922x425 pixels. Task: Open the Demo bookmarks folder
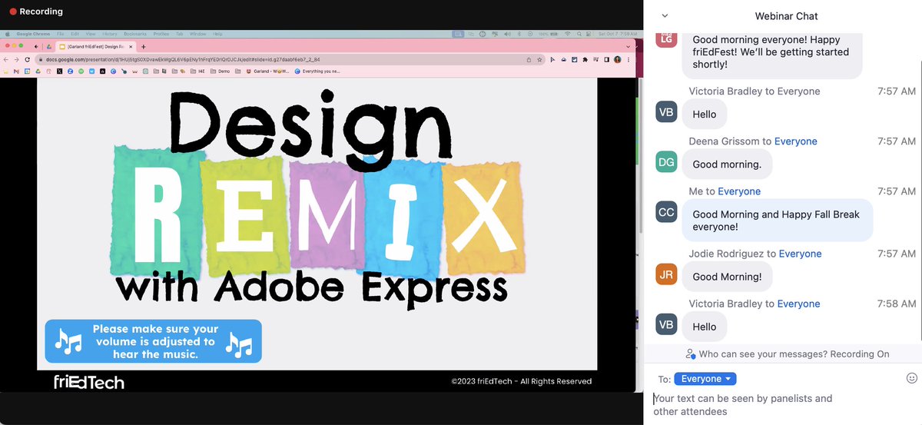[219, 71]
